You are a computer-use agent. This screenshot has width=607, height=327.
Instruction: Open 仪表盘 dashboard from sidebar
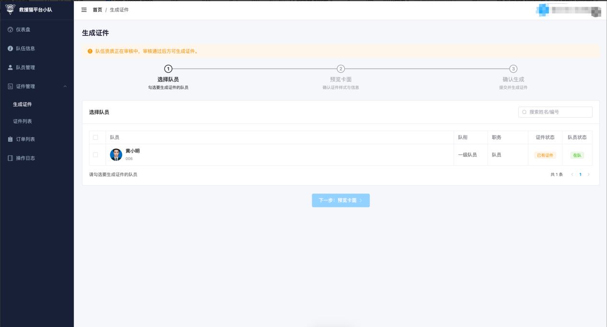23,30
